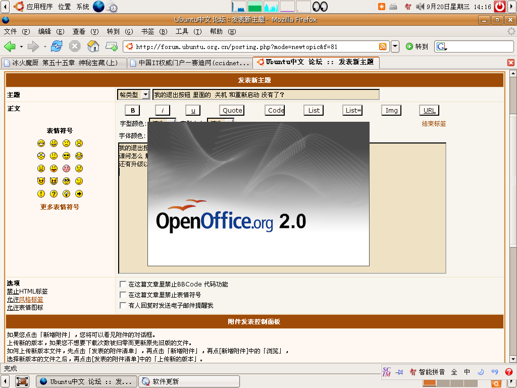Open the red help icon on SCIM toolbar
Screen dimensions: 517x388
509,372
